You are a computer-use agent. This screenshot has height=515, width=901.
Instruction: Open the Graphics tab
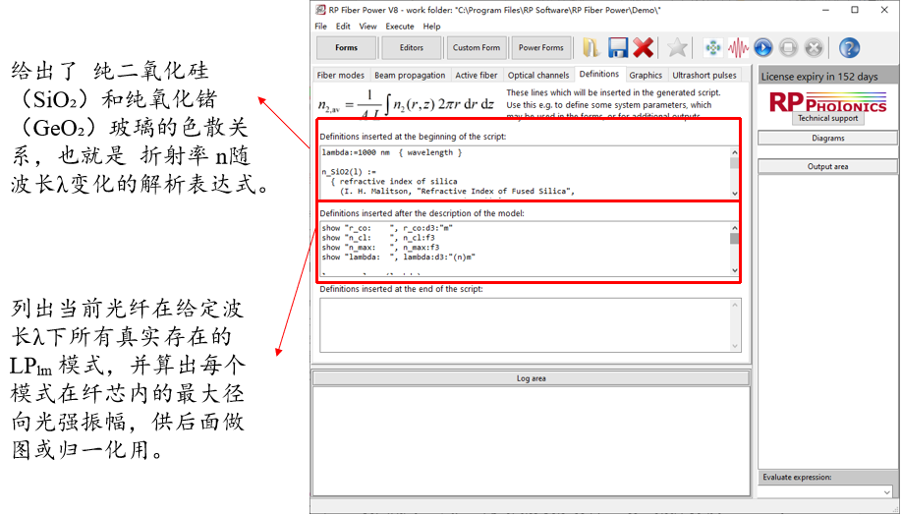coord(646,76)
